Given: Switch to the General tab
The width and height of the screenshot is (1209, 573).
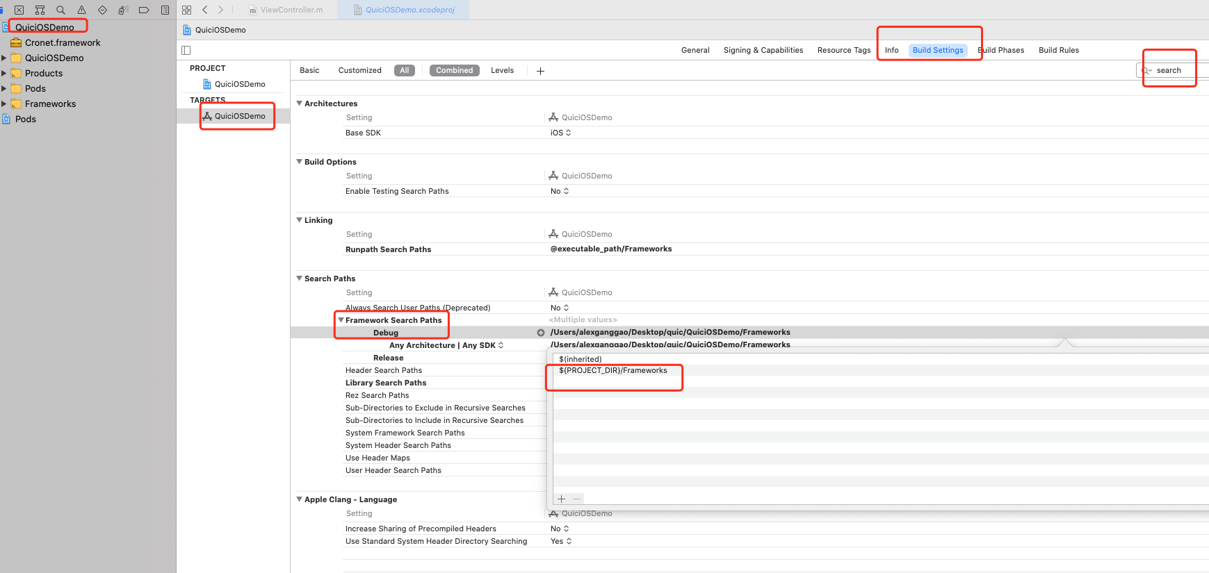Looking at the screenshot, I should (695, 50).
